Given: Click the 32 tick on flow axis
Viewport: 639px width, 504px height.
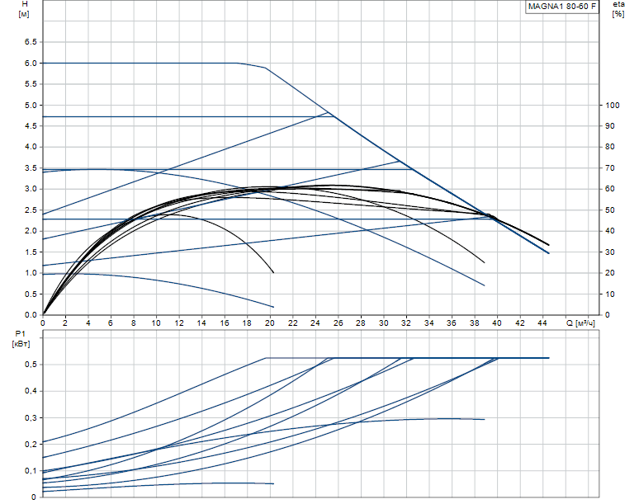Looking at the screenshot, I should [x=406, y=323].
